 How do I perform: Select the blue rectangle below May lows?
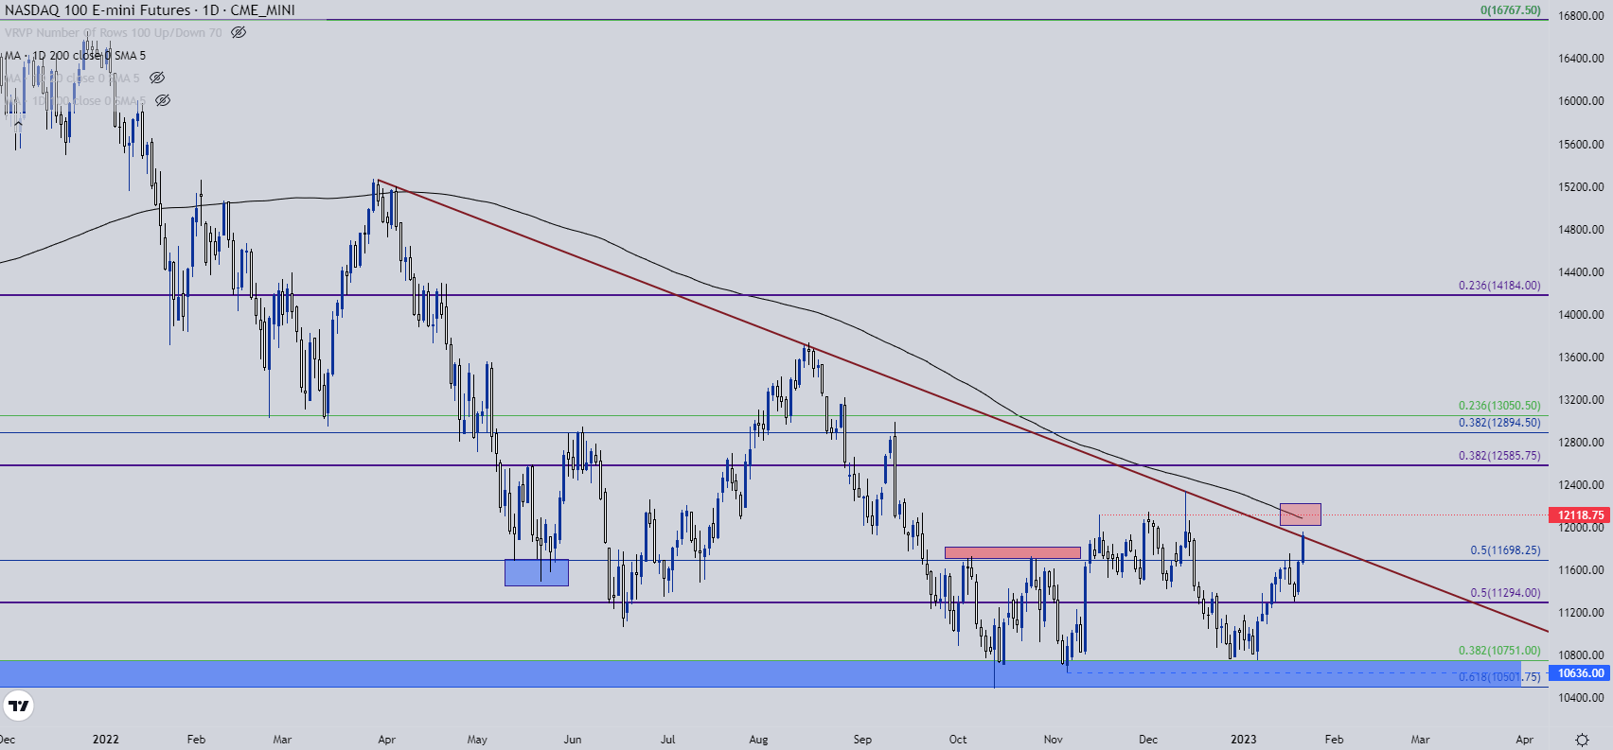[x=537, y=572]
